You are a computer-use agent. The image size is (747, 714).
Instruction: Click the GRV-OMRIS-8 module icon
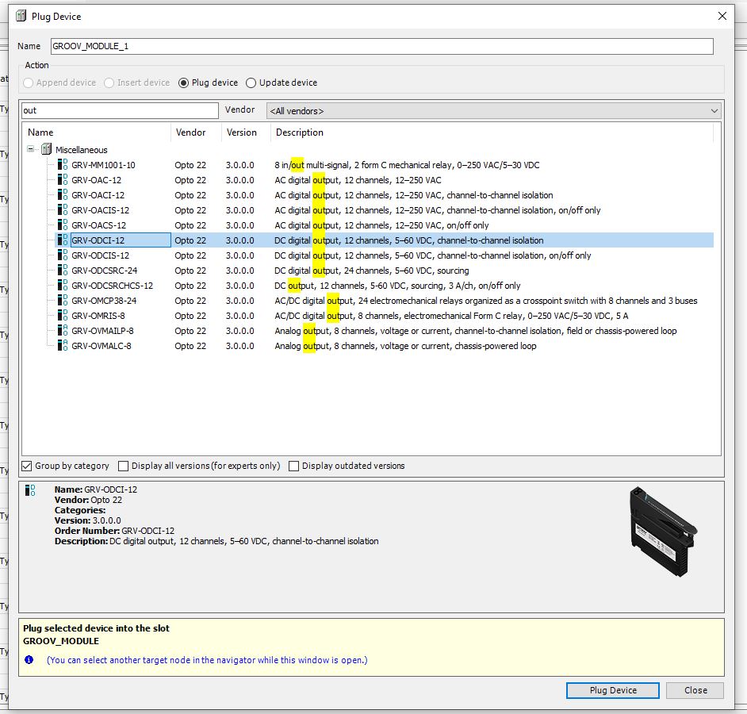point(63,315)
